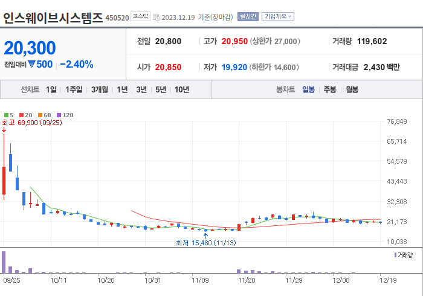The width and height of the screenshot is (423, 296).
Task: Click the 54,579 price axis label
Action: 397,161
